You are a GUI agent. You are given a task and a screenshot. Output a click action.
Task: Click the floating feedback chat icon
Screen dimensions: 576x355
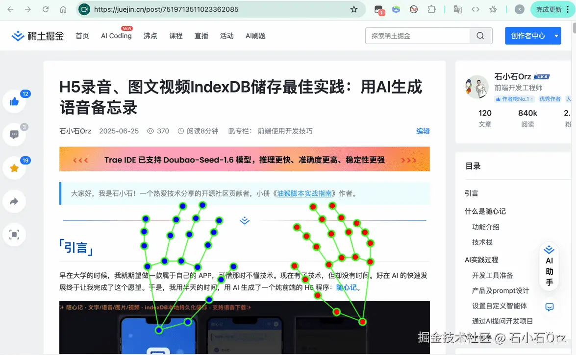550,307
